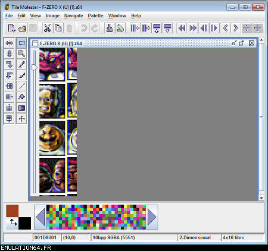The width and height of the screenshot is (268, 251).
Task: Open the Navigate menu
Action: pos(74,15)
